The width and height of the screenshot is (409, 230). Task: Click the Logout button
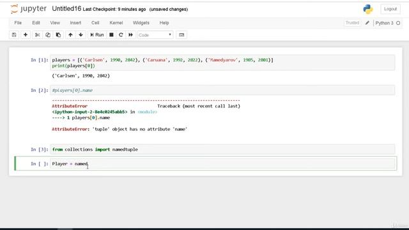[390, 9]
